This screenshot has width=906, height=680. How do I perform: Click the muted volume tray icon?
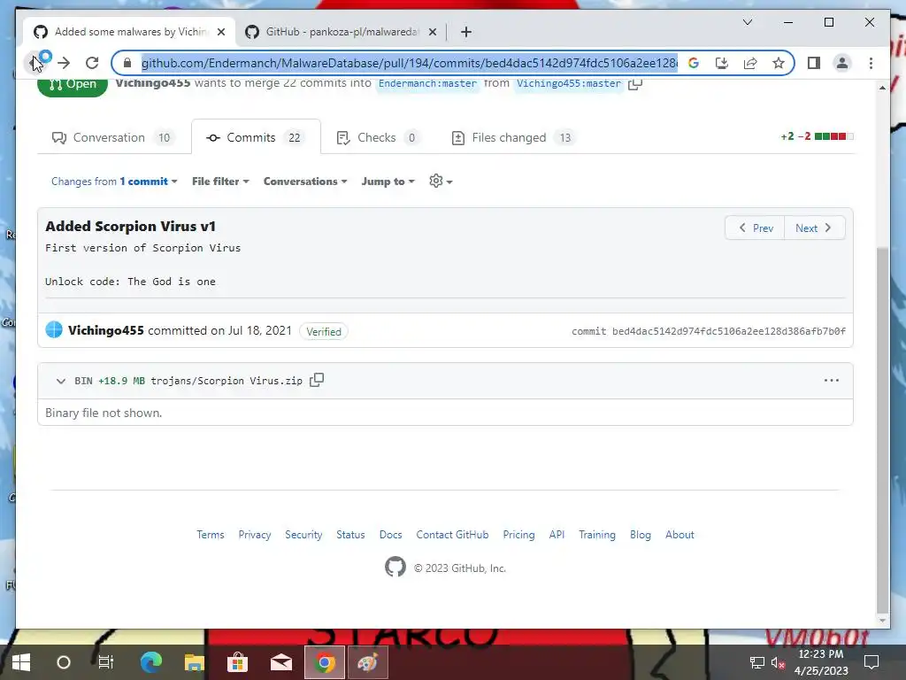tap(778, 662)
